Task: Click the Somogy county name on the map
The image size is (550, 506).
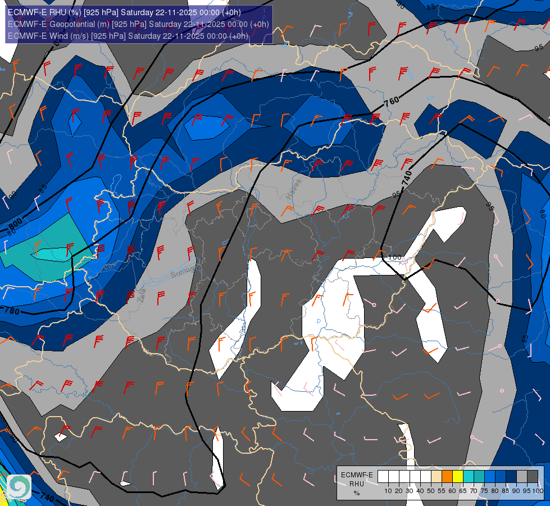Action: pyautogui.click(x=183, y=271)
